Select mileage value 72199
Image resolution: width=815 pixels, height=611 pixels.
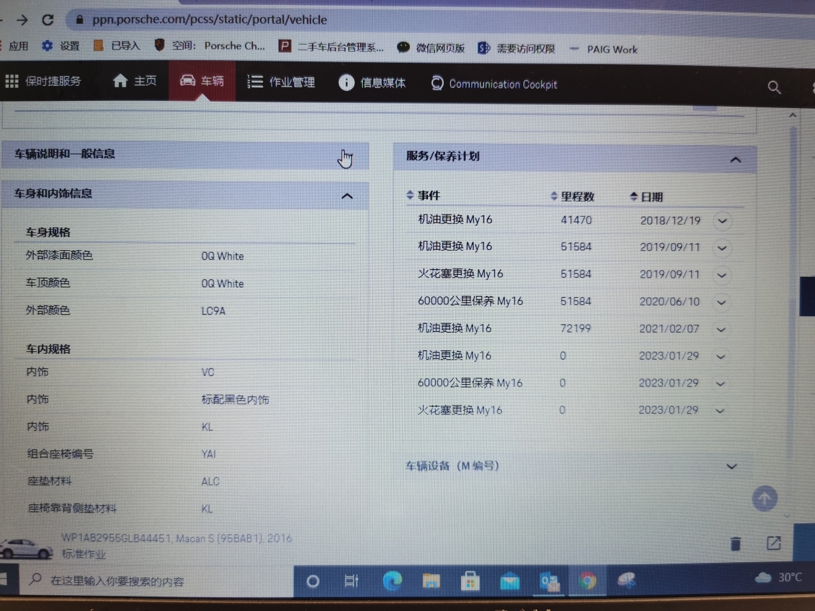576,328
